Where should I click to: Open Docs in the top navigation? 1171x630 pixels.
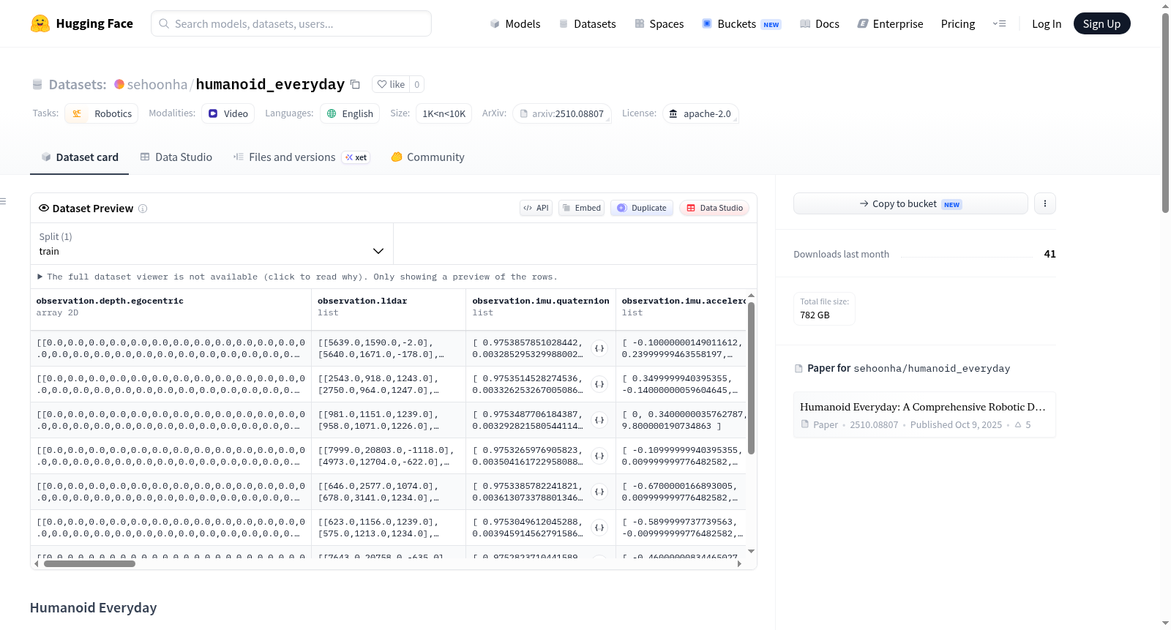point(820,23)
